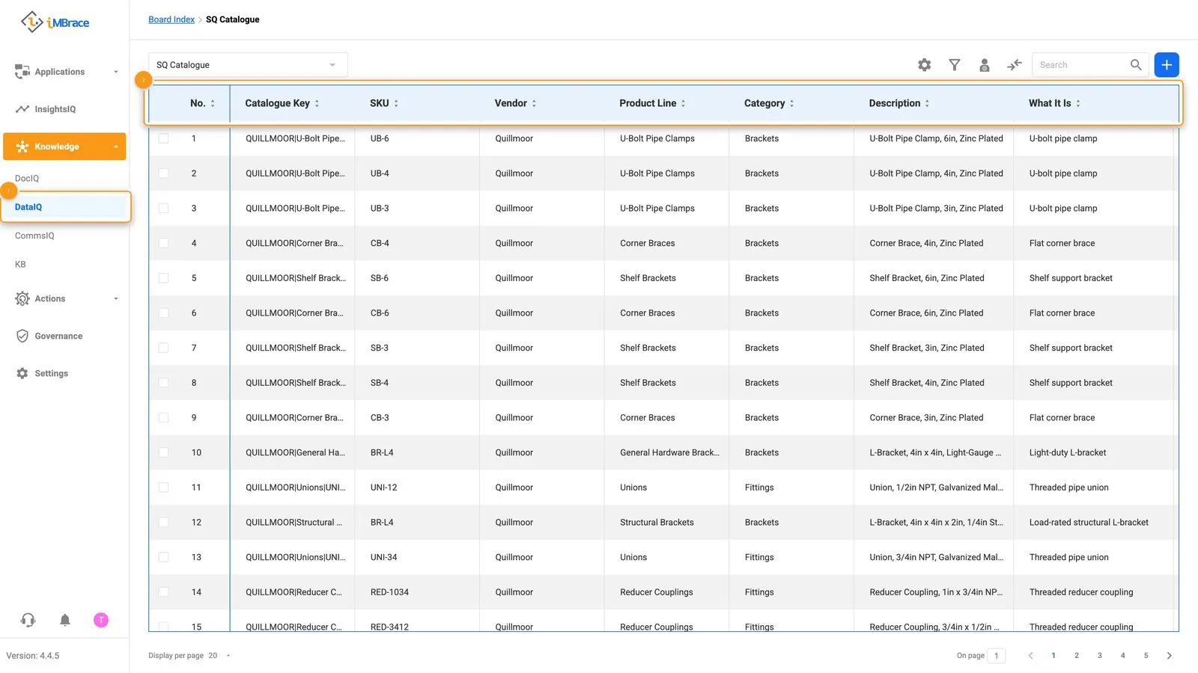Viewport: 1198px width, 673px height.
Task: Check the checkbox for row 5
Action: pos(163,278)
